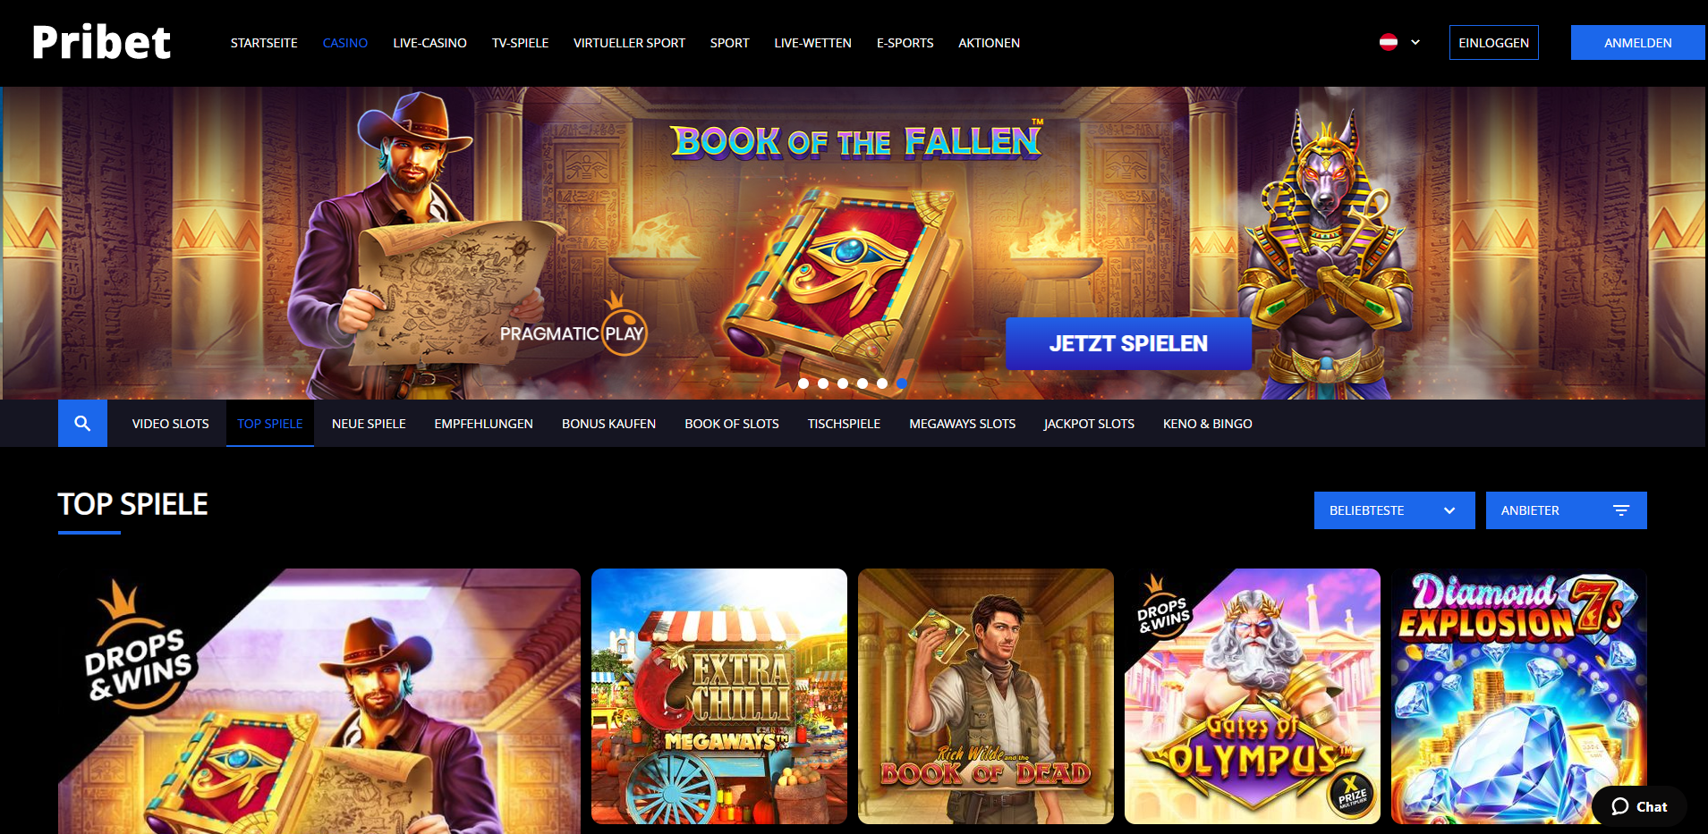The image size is (1708, 834).
Task: Open the Chat bubble widget
Action: (x=1639, y=806)
